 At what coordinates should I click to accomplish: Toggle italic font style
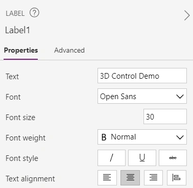click(111, 158)
